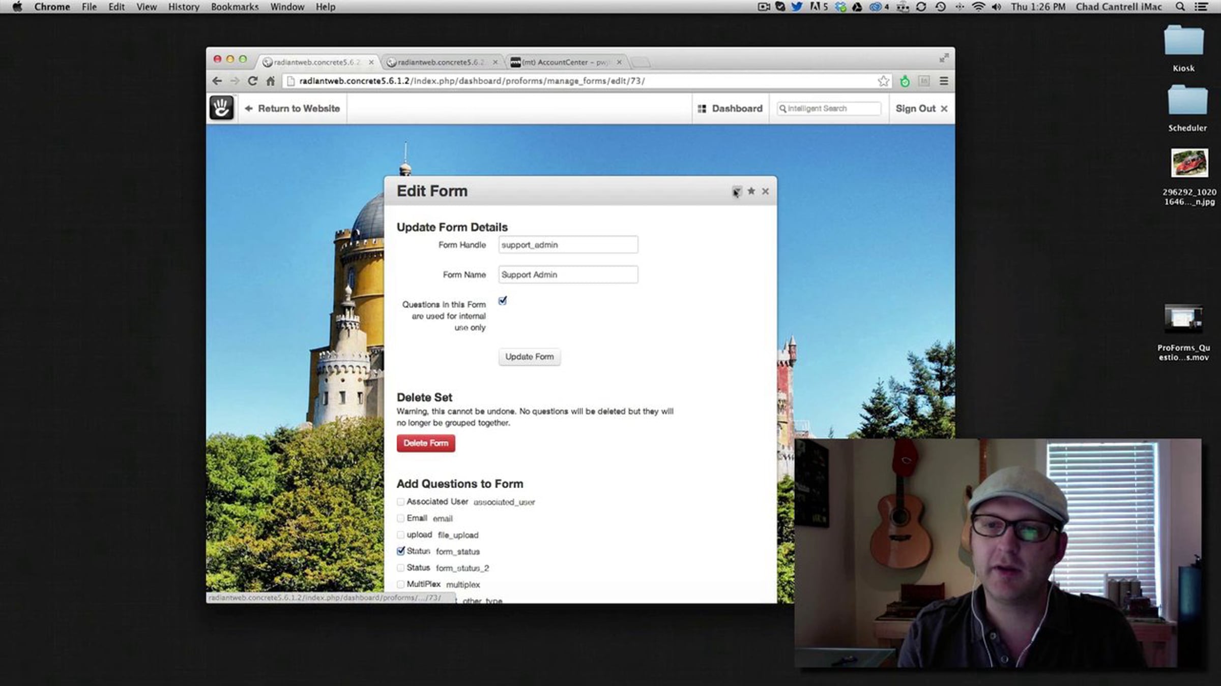
Task: Open Spotlight search in the menu bar
Action: pyautogui.click(x=1180, y=7)
